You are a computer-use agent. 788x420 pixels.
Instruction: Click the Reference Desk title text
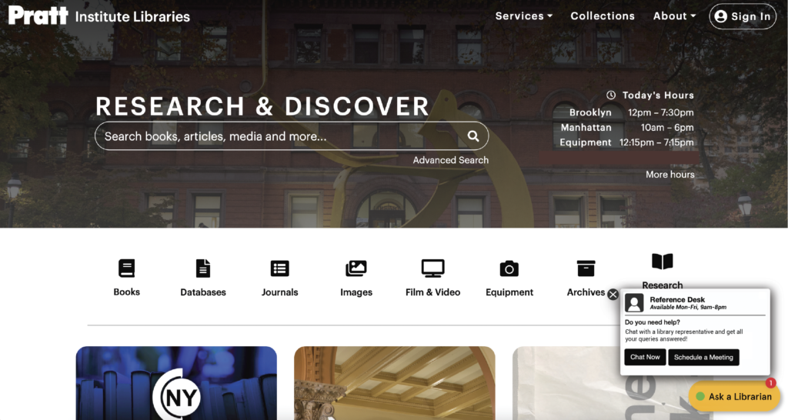[x=677, y=299]
